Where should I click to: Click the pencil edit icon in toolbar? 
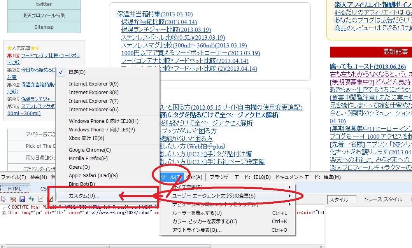[x=50, y=199]
